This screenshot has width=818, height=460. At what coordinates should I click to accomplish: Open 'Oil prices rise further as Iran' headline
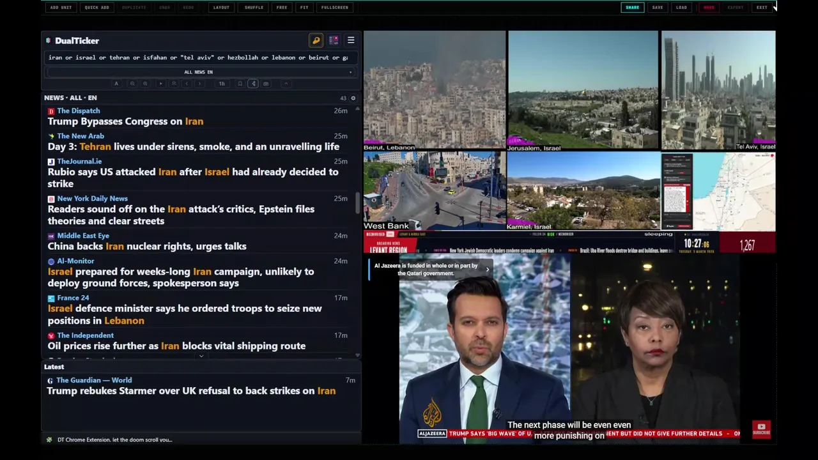[x=176, y=346]
